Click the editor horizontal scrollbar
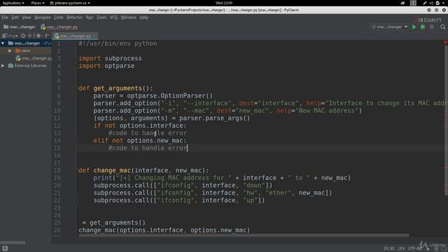This screenshot has width=448, height=252. coord(244,236)
